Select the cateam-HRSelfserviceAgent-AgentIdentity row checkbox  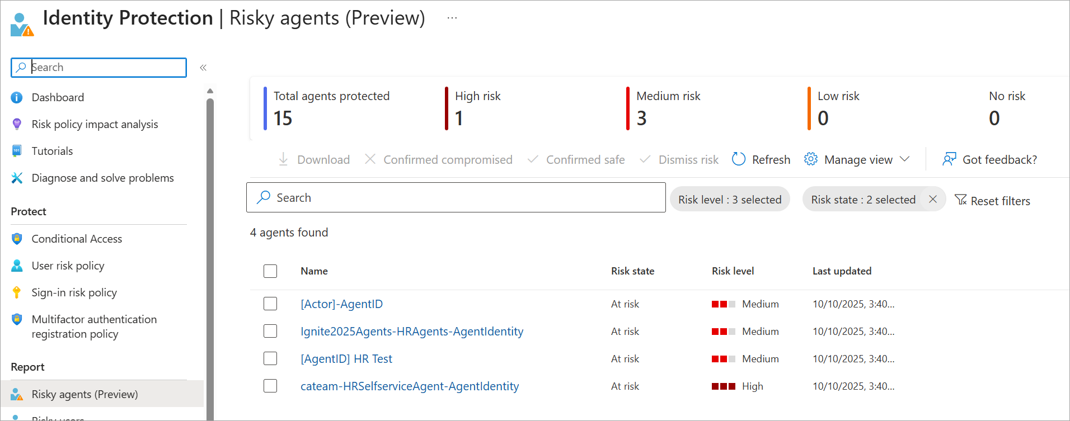point(270,386)
